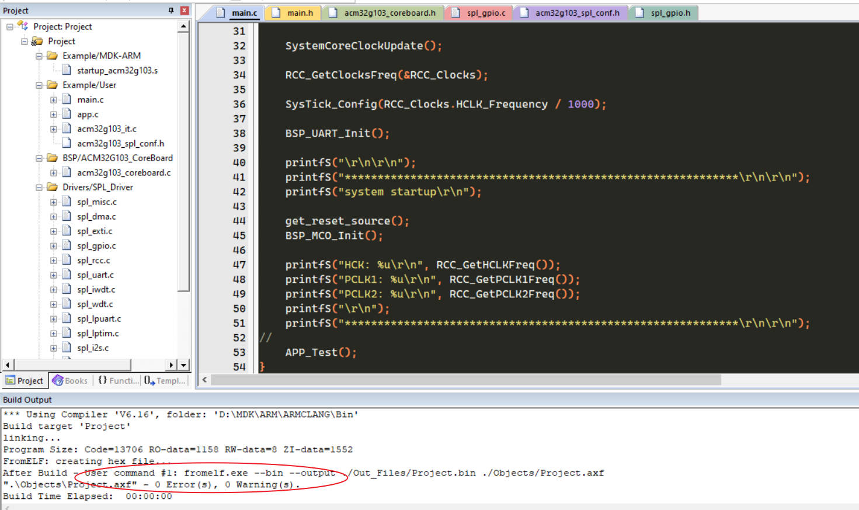Expand spl_misc.c node
This screenshot has height=510, width=859.
[54, 202]
